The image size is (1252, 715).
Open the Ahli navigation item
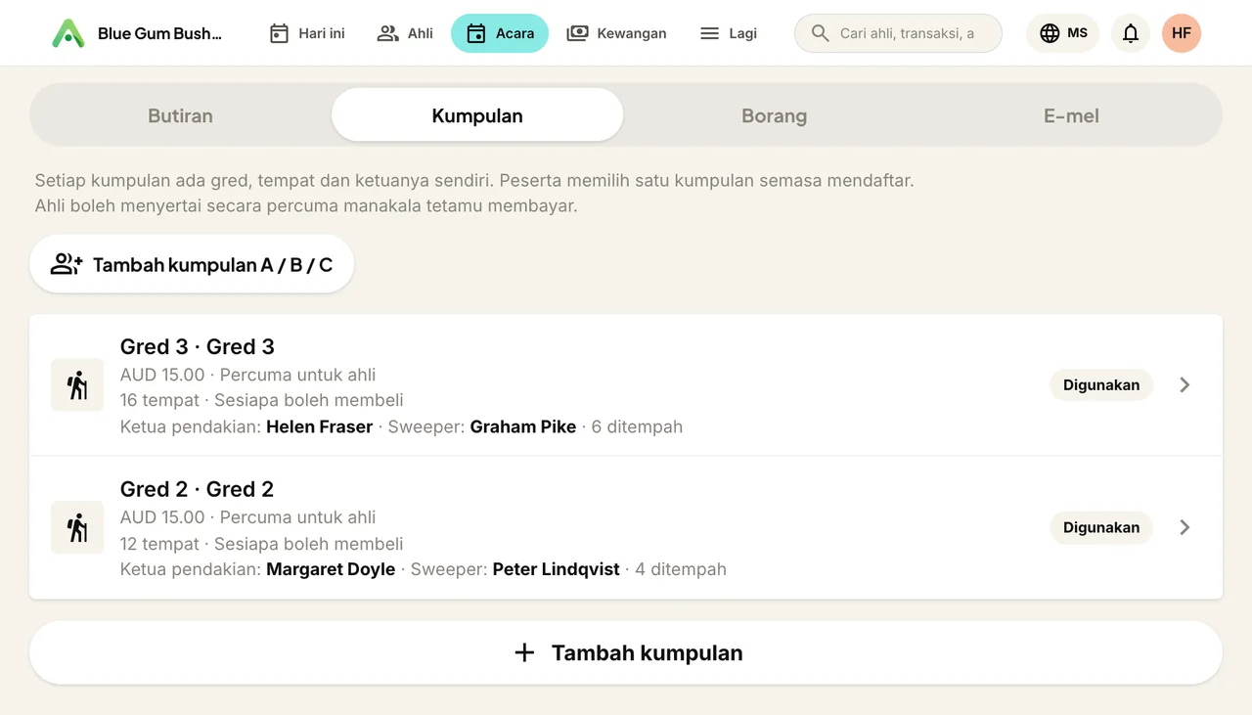(405, 33)
